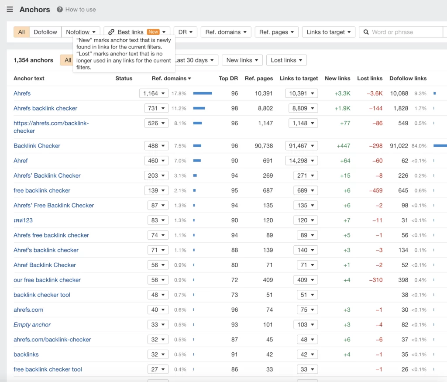Expand the 103 links to target dropdown
The width and height of the screenshot is (447, 382).
pos(306,325)
